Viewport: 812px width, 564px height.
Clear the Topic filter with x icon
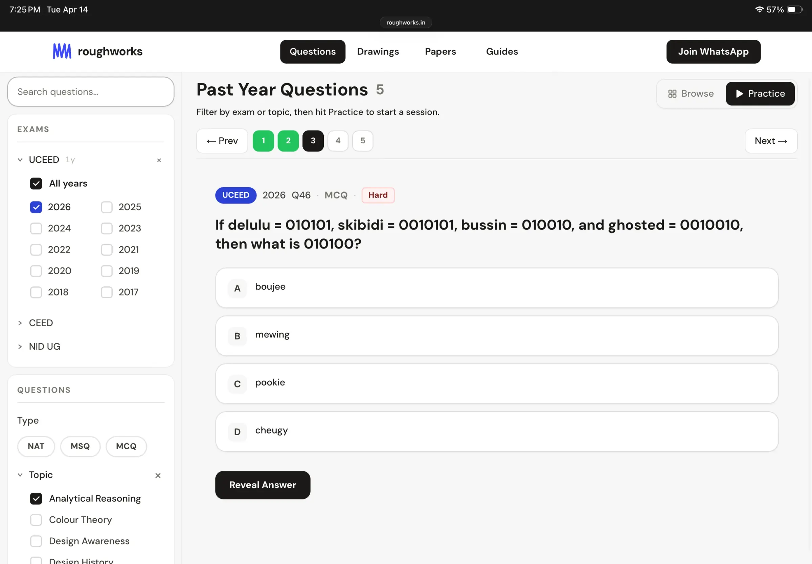point(158,475)
